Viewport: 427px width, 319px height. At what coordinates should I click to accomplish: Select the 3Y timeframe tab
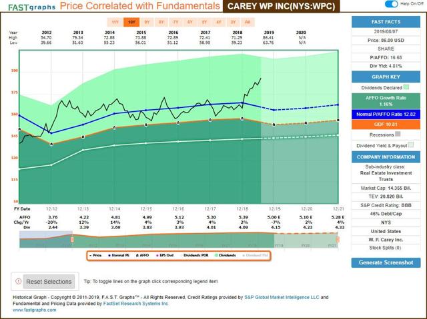233,22
